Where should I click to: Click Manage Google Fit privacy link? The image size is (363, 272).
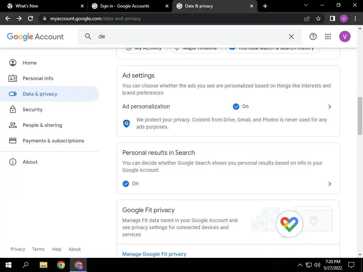pos(154,254)
